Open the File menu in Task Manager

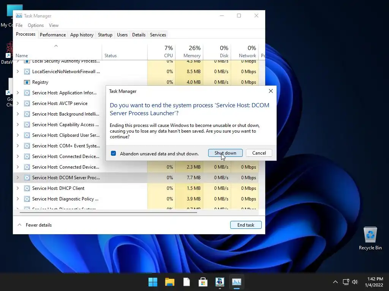(x=19, y=25)
